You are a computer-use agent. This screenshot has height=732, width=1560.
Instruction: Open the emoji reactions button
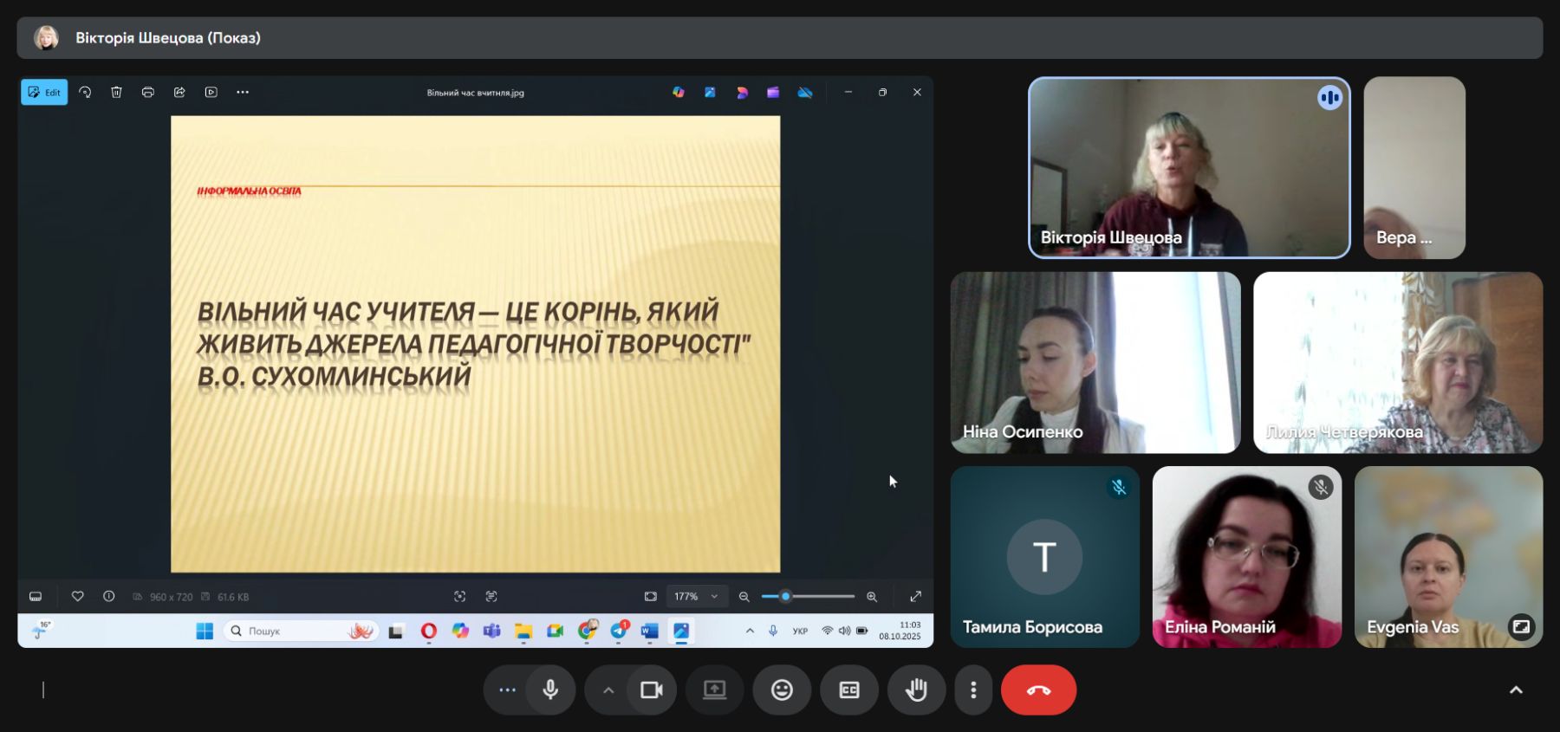(x=782, y=690)
